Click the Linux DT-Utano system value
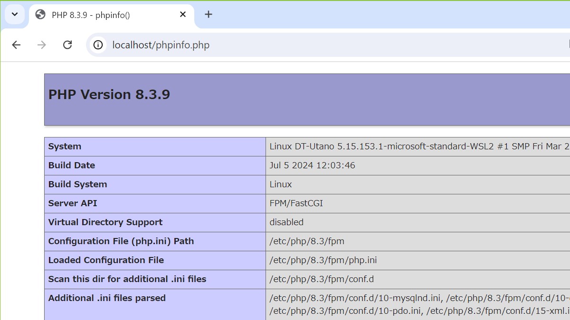This screenshot has height=320, width=570. click(x=419, y=146)
